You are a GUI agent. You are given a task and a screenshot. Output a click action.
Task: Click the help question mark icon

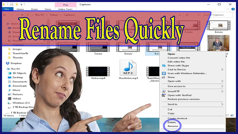click(x=233, y=9)
